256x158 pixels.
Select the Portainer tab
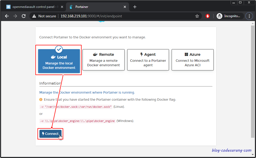point(97,7)
